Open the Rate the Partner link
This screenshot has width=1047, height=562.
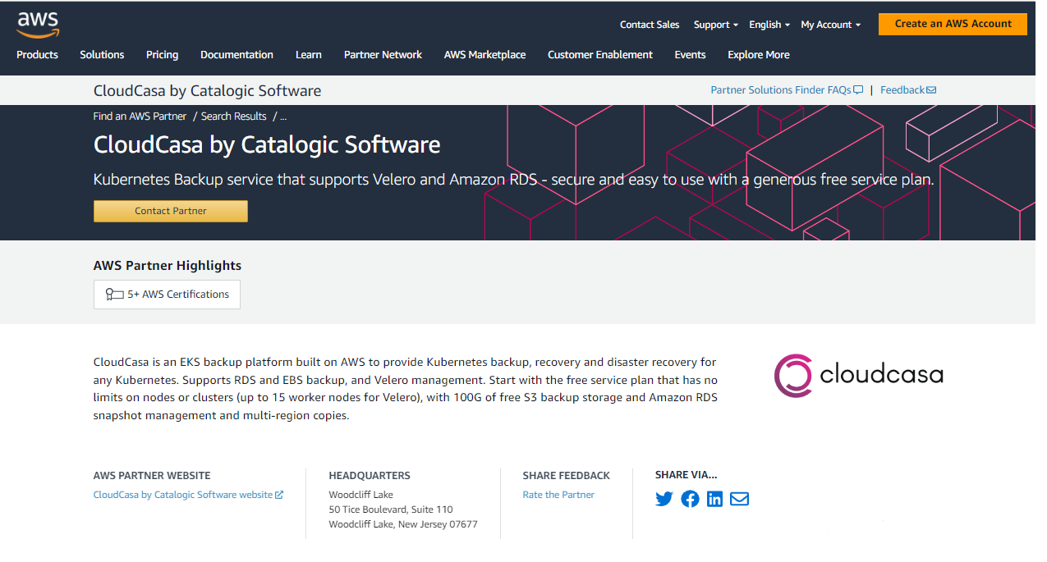558,494
